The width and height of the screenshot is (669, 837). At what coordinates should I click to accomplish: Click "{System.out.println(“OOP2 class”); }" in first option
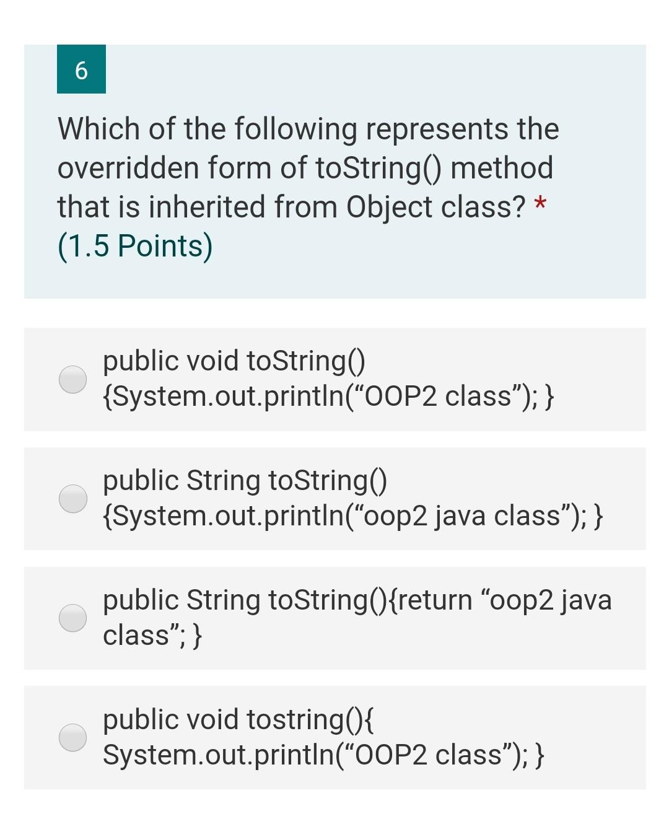[x=328, y=397]
